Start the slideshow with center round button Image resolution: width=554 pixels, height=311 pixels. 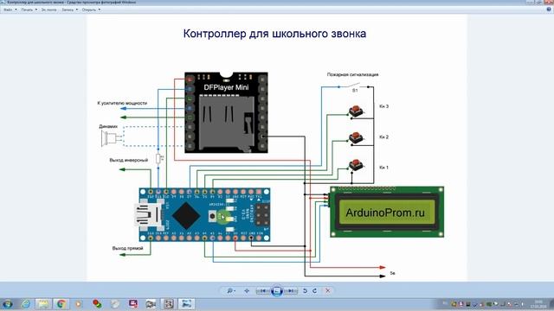[277, 291]
